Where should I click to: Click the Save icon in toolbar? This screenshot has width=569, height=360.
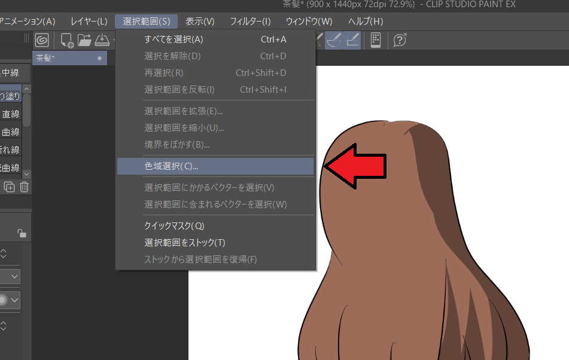pos(103,40)
